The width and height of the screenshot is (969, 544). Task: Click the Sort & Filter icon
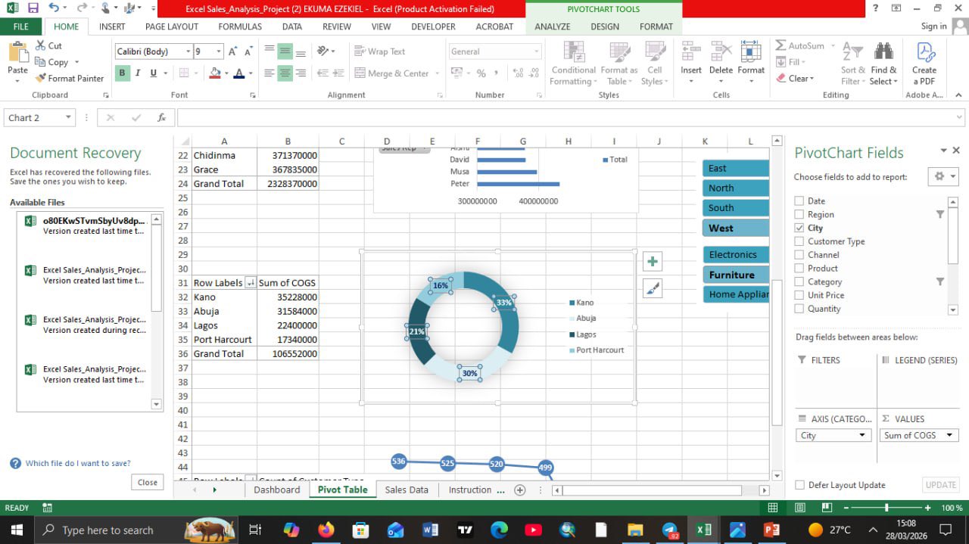coord(852,52)
